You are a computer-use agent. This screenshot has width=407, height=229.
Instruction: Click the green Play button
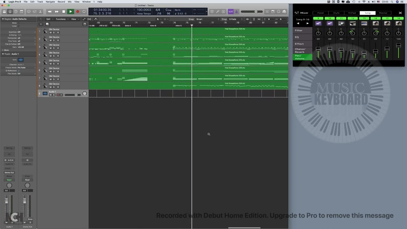(71, 12)
